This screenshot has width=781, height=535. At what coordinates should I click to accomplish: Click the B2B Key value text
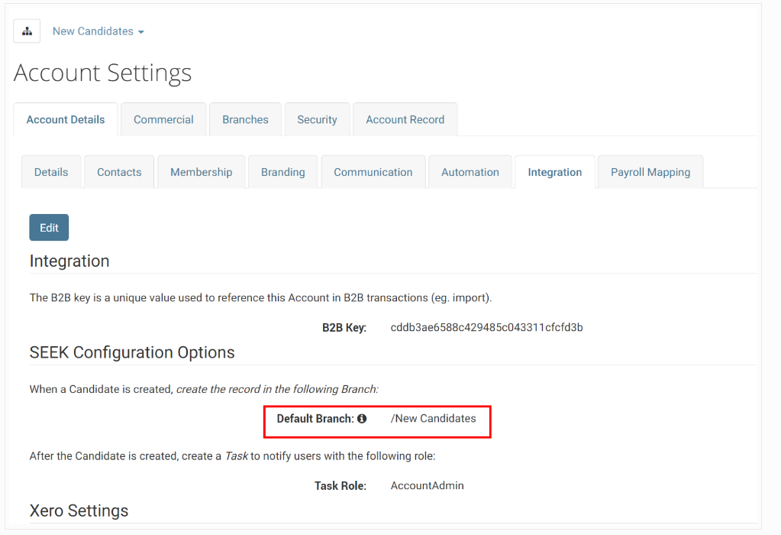[x=486, y=328]
